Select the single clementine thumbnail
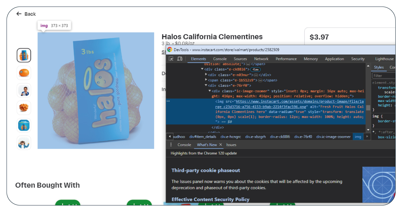Image resolution: width=402 pixels, height=212 pixels. [24, 73]
